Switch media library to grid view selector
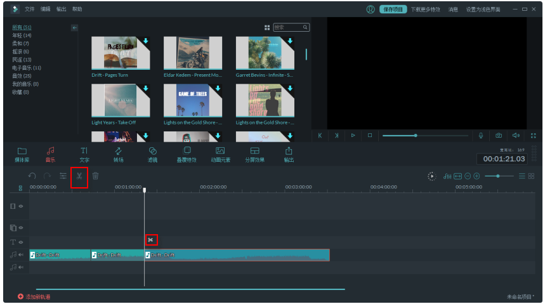This screenshot has height=304, width=545. (x=267, y=27)
